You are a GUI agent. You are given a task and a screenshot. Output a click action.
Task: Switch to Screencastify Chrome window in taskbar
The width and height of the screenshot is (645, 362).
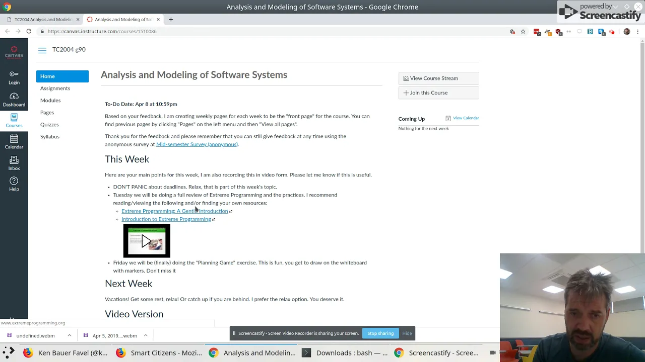437,353
